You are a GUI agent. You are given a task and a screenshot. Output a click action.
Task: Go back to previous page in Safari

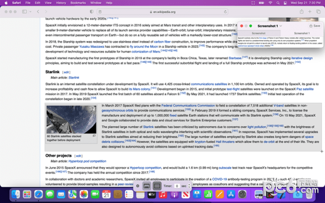click(38, 11)
